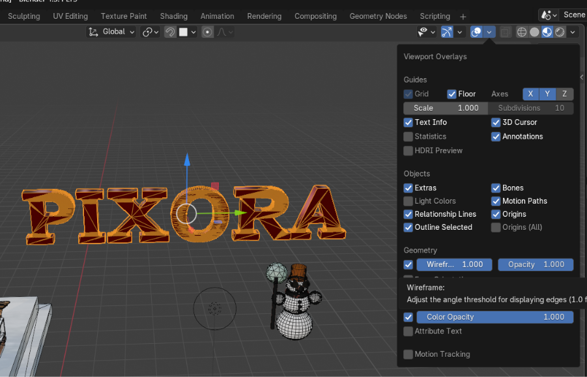Viewport: 587px width, 377px height.
Task: Open the Texture Paint workspace tab
Action: 124,16
